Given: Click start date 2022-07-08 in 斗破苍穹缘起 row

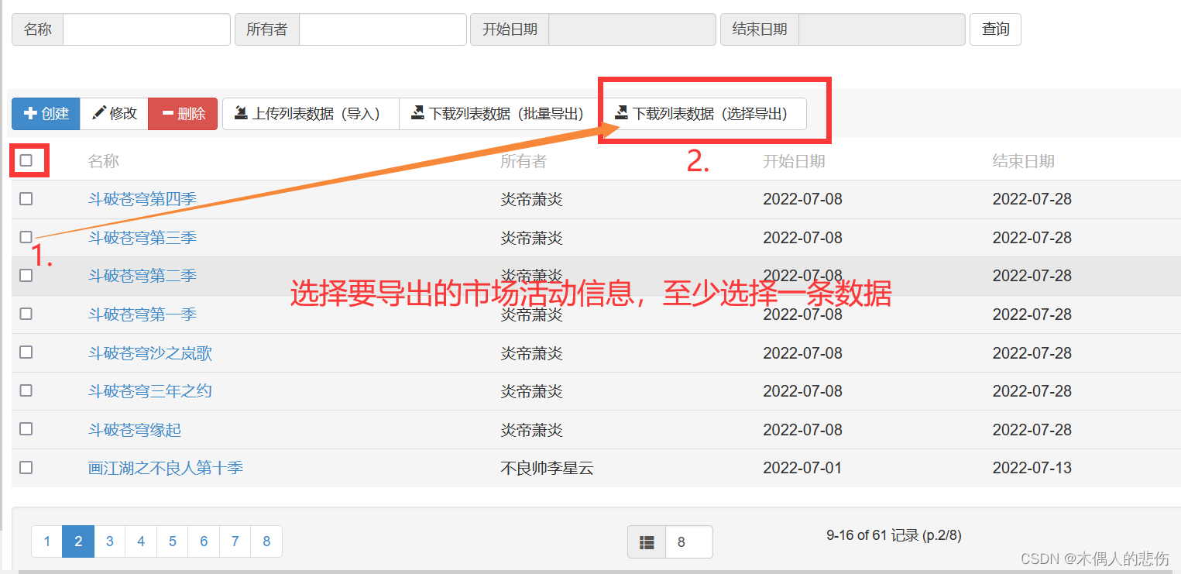Looking at the screenshot, I should coord(802,430).
